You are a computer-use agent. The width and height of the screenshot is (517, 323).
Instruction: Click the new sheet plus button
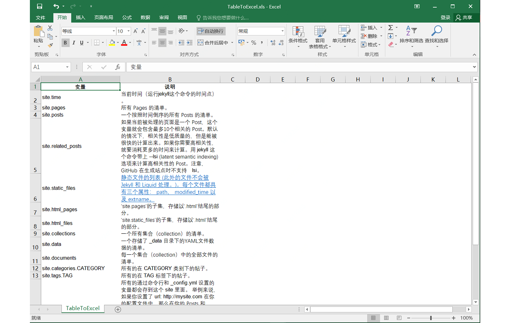117,309
